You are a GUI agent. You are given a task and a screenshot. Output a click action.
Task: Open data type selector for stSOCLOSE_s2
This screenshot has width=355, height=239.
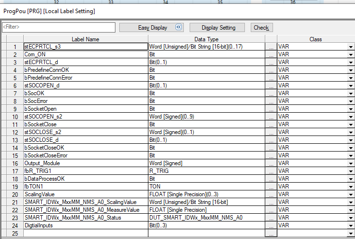coord(271,133)
